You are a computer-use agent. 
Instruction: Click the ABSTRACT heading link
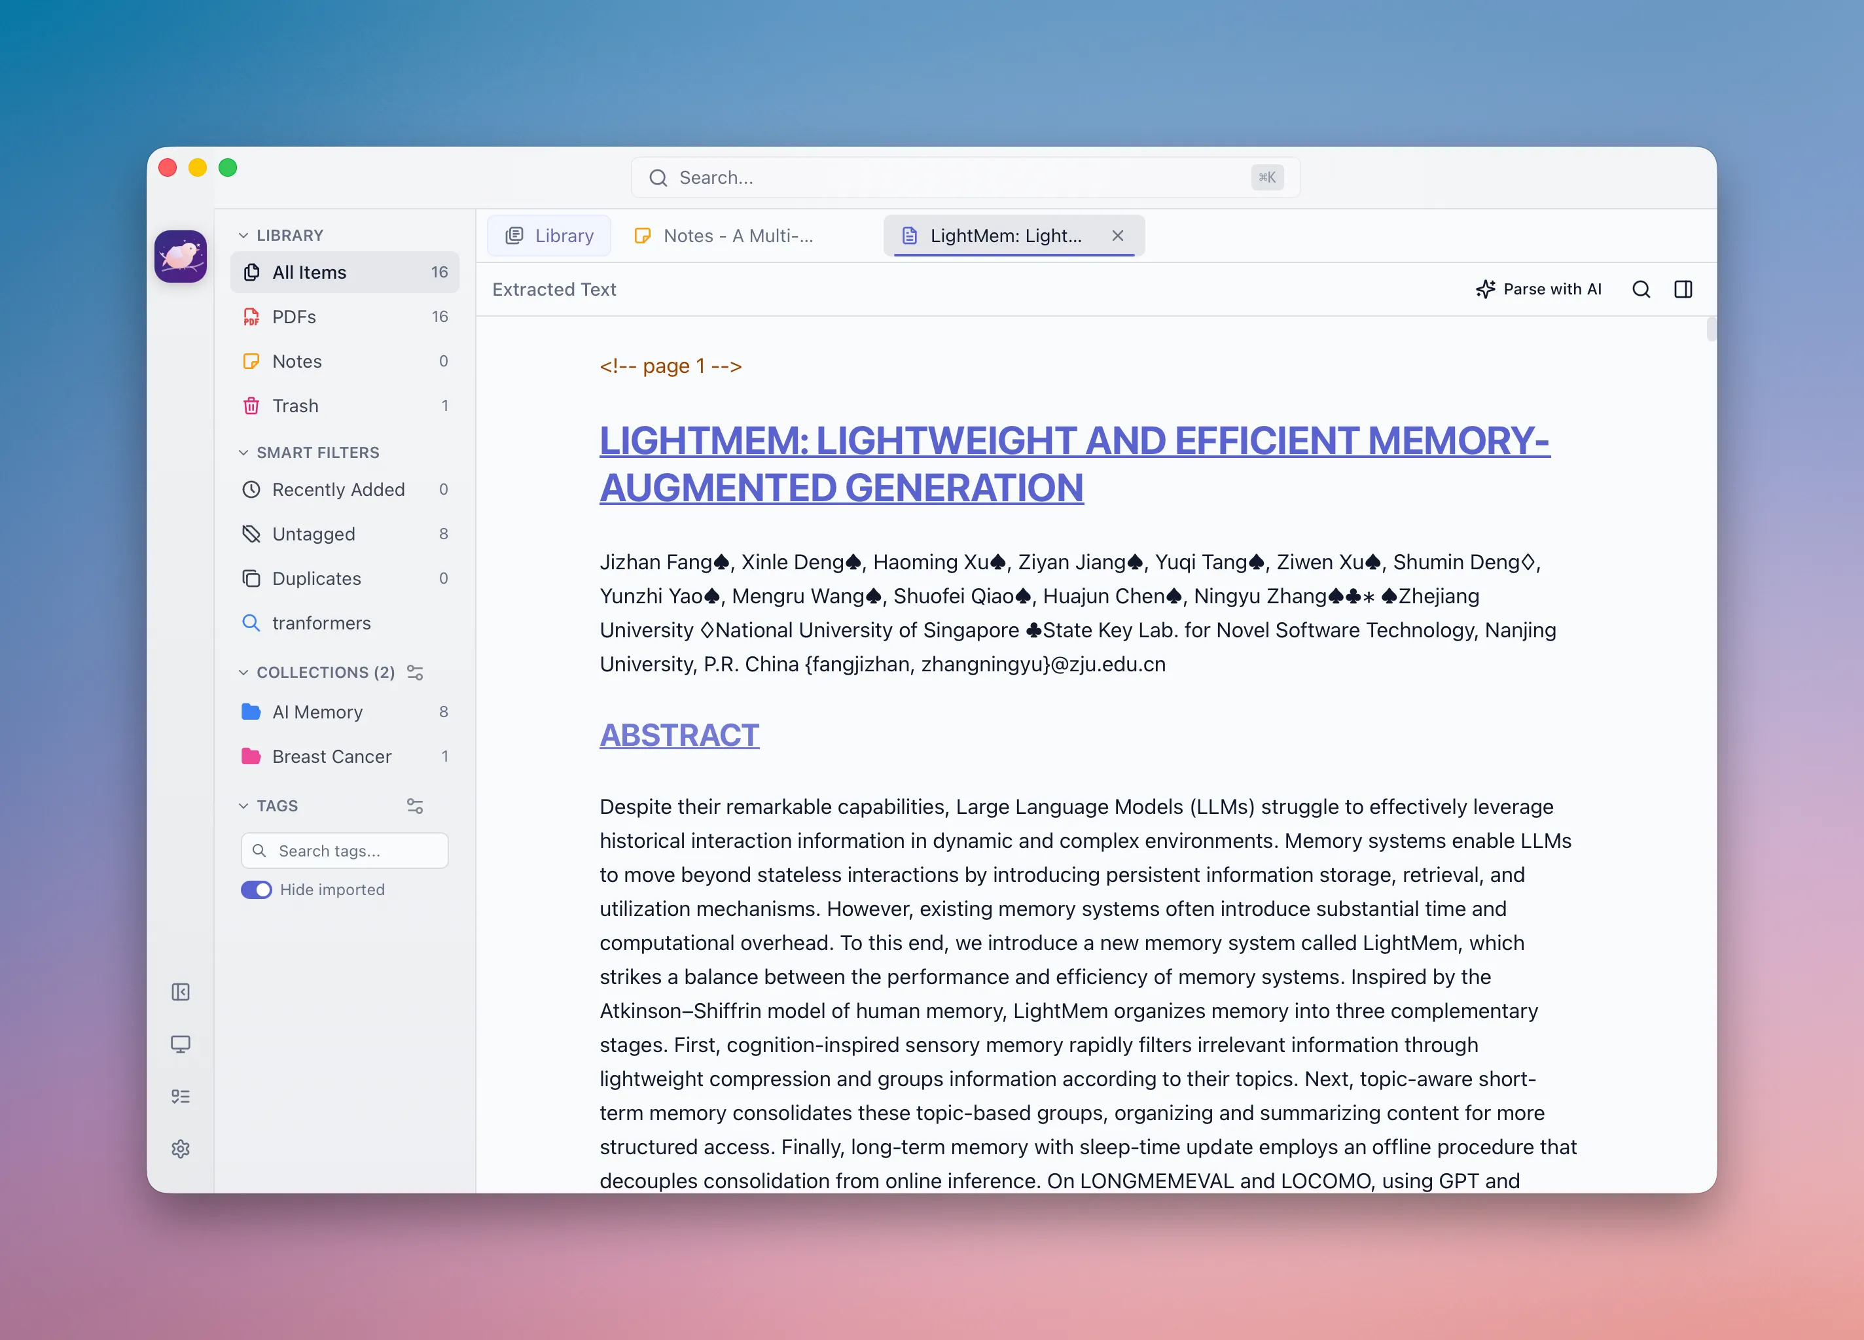679,735
